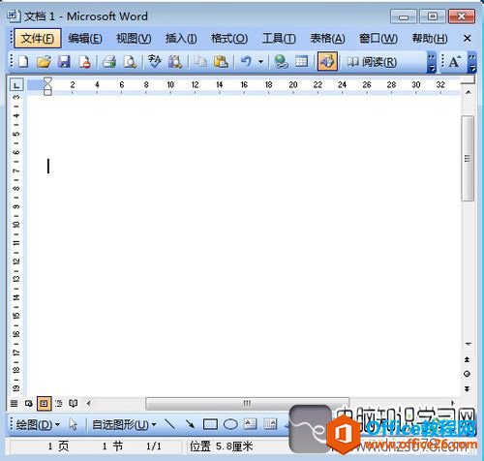Jump to the previous page with double up arrows

pyautogui.click(x=467, y=359)
